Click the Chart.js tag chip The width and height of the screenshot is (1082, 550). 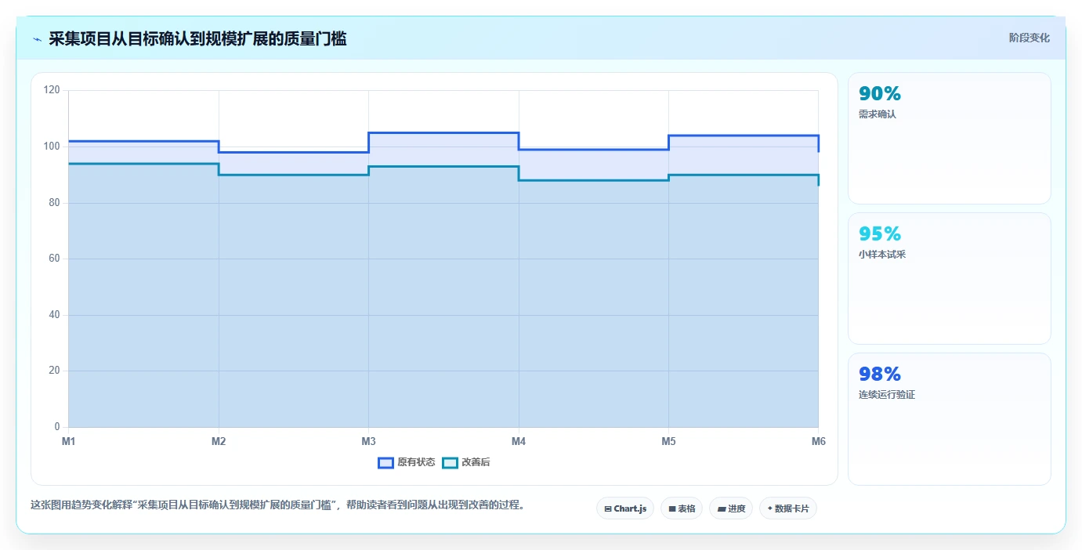tap(625, 508)
